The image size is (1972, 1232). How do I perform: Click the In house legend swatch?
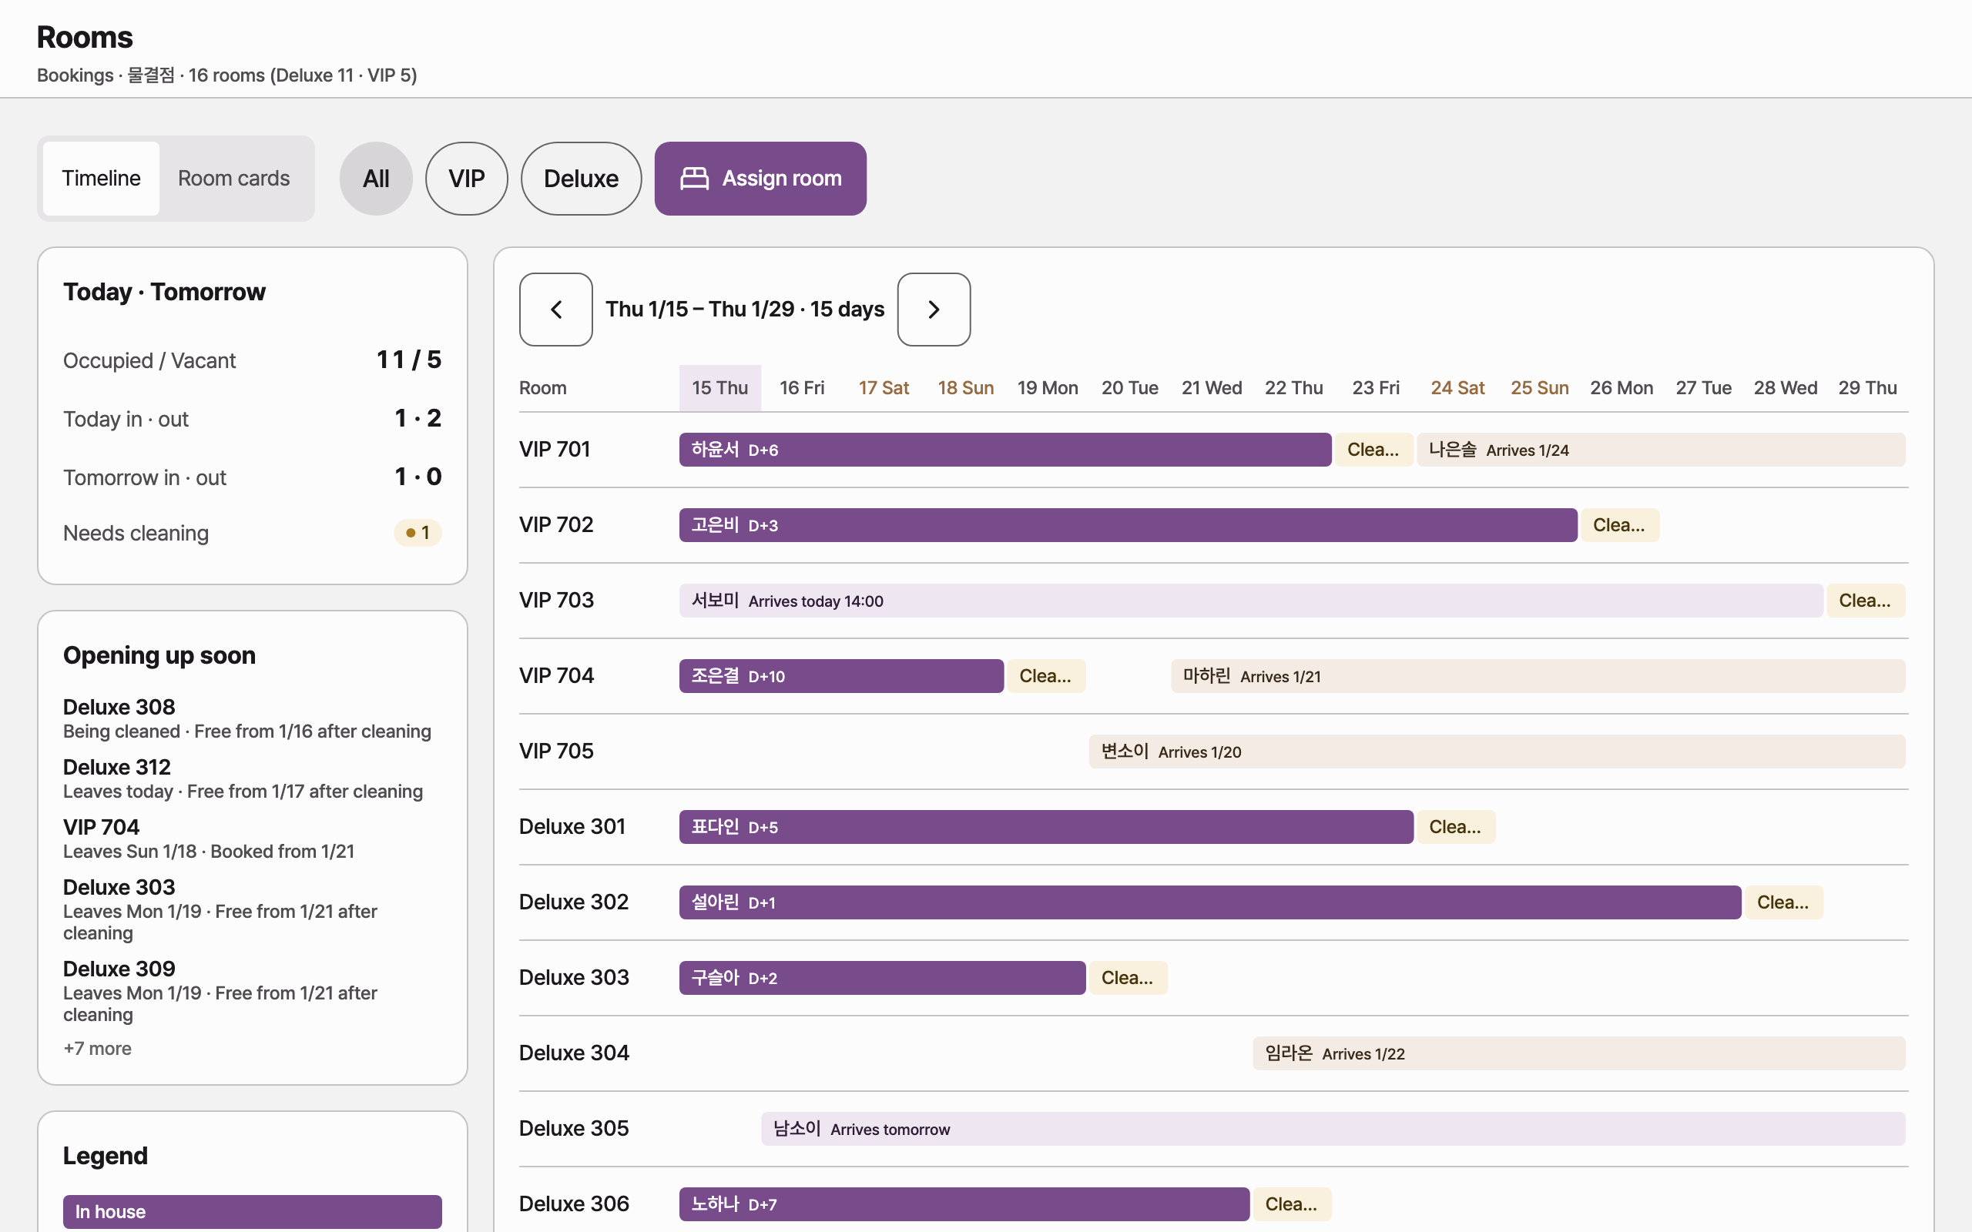[253, 1212]
